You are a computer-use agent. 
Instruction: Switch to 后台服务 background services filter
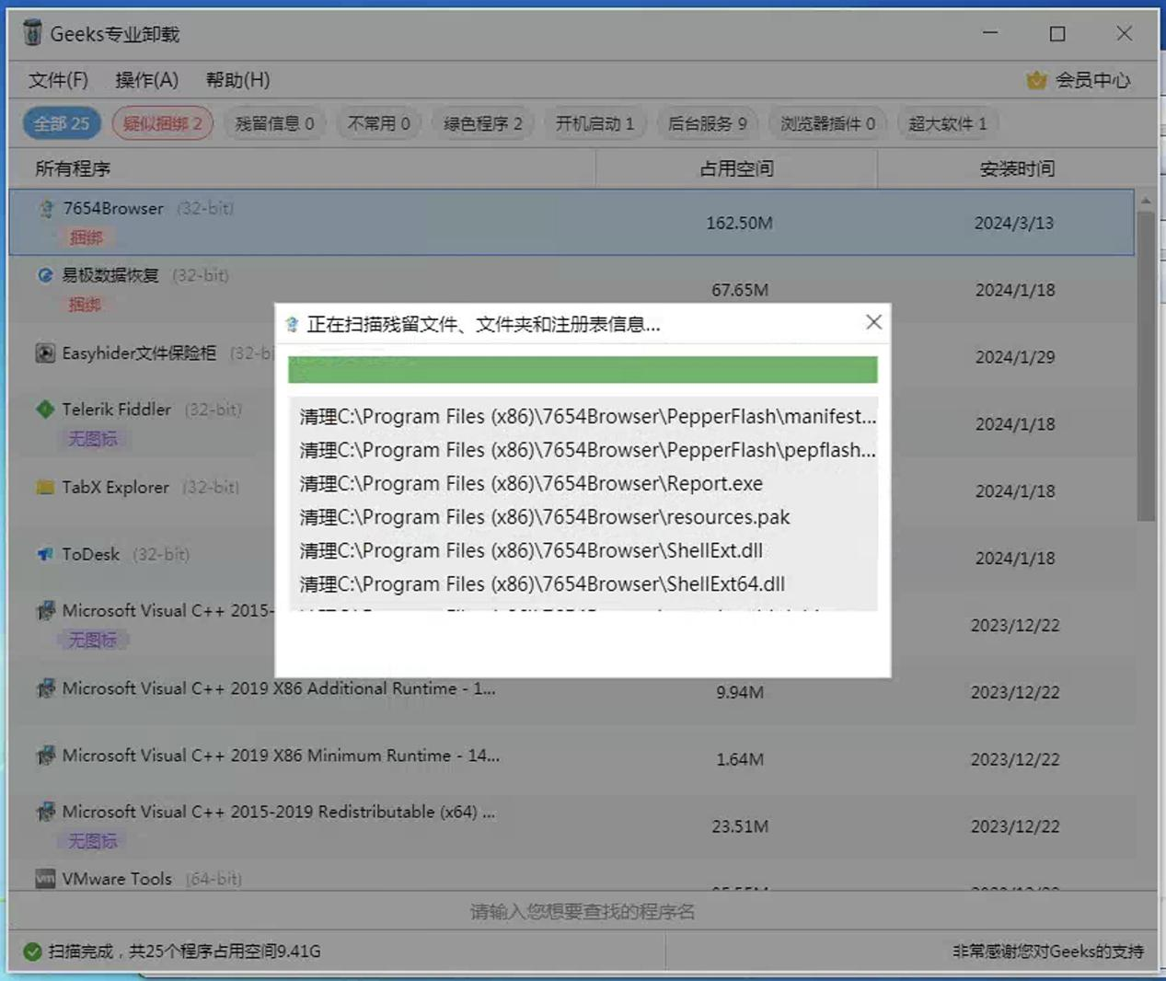click(707, 122)
